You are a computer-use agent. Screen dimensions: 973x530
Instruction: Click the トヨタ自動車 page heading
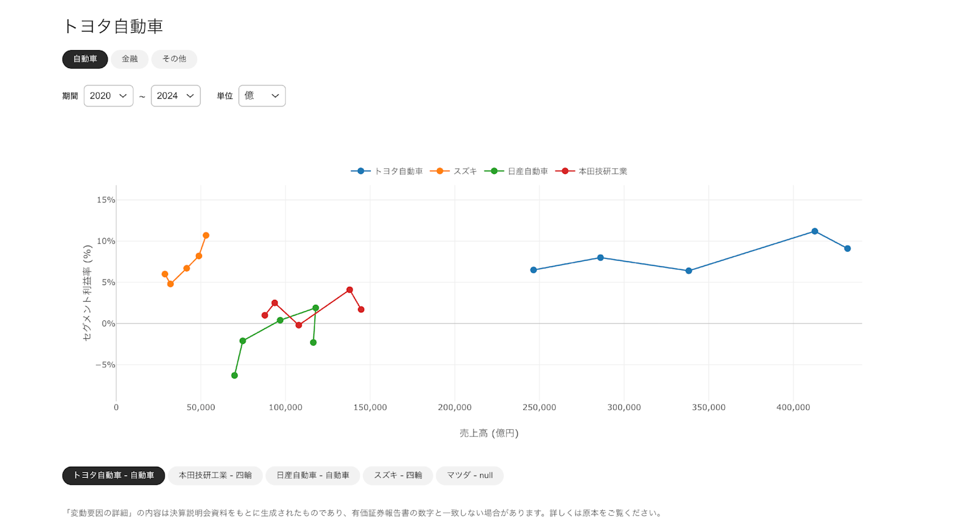tap(113, 26)
